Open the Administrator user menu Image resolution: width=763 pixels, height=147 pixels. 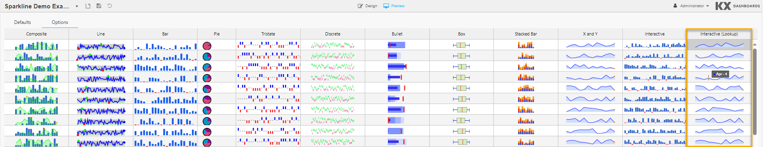[x=691, y=6]
